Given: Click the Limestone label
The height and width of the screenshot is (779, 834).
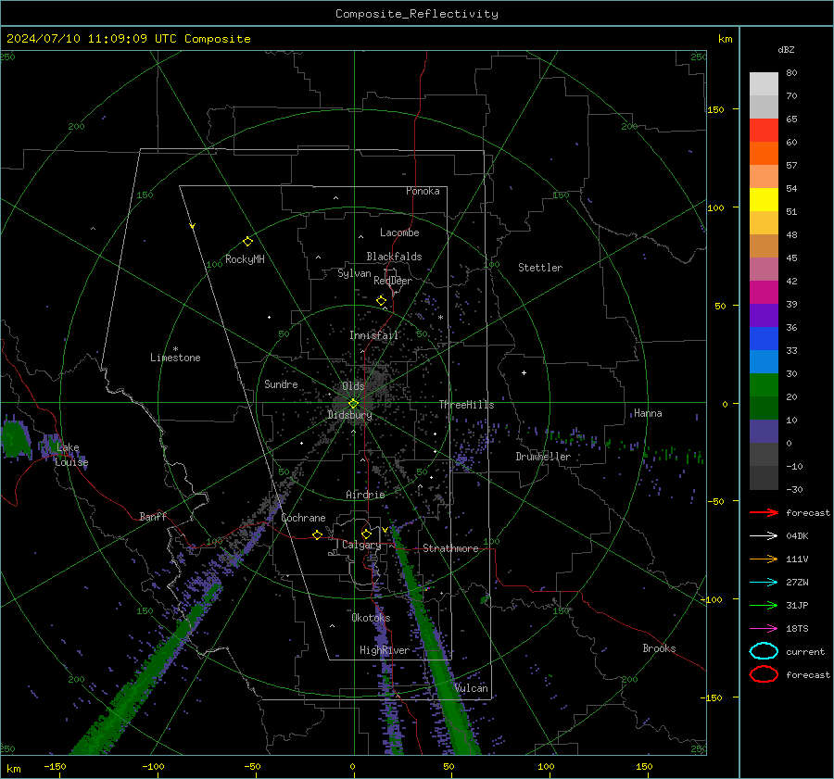Looking at the screenshot, I should (x=175, y=358).
